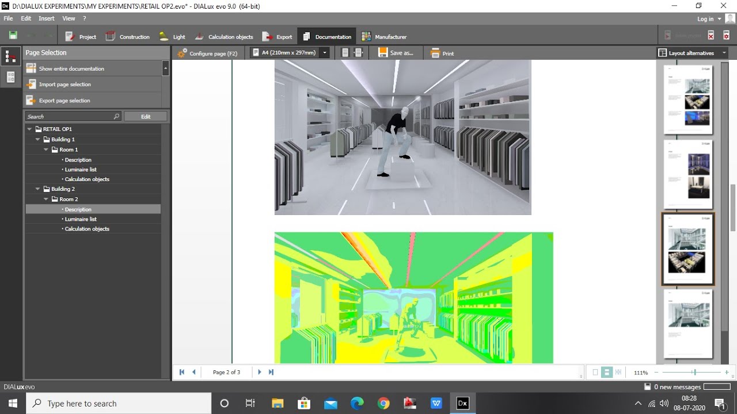Screen dimensions: 737x414
Task: Select landscape page orientation
Action: [358, 53]
